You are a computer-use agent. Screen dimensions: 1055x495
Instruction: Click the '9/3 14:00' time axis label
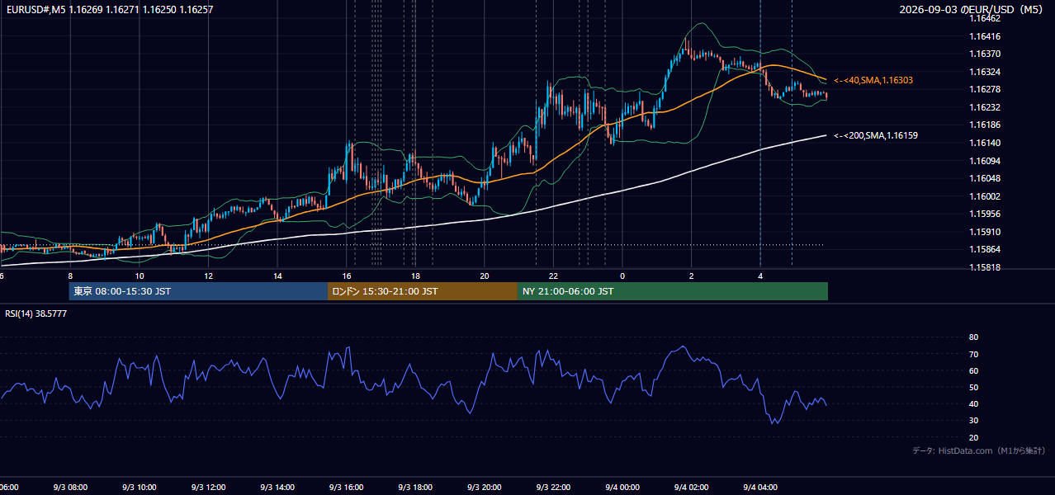277,487
